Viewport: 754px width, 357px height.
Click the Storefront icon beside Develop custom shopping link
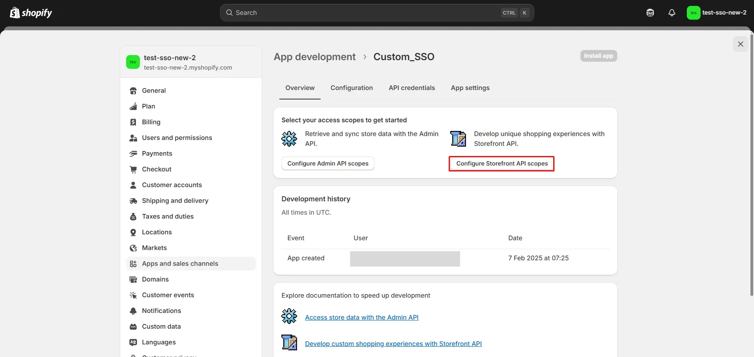point(289,342)
